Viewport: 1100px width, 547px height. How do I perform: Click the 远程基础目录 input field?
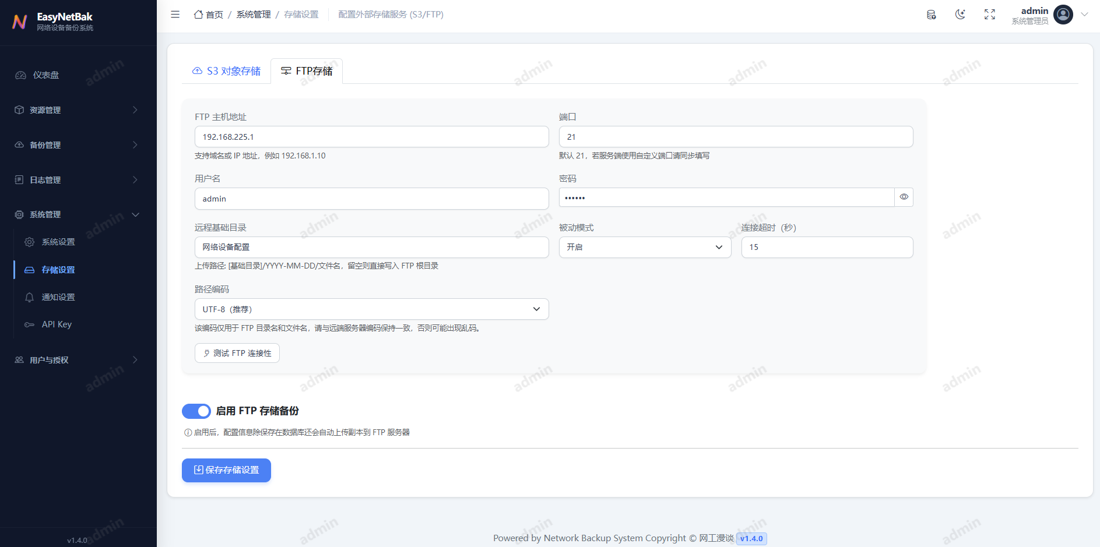(x=371, y=247)
